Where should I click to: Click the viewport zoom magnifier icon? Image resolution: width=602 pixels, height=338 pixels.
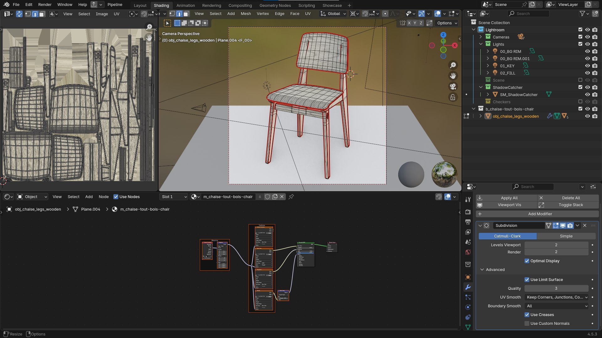coord(453,65)
